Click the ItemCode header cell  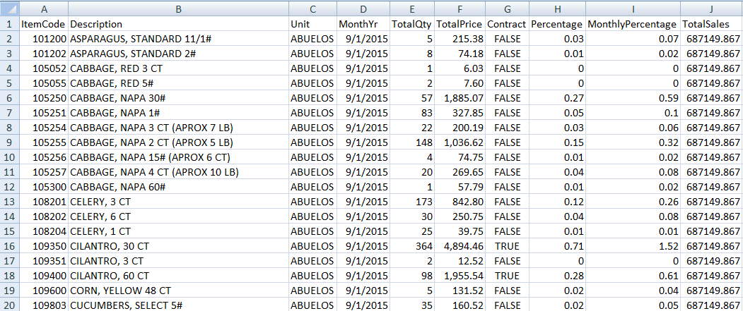(x=44, y=24)
